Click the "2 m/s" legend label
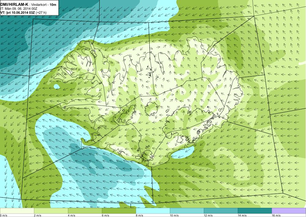The image size is (306, 217). [x=38, y=215]
